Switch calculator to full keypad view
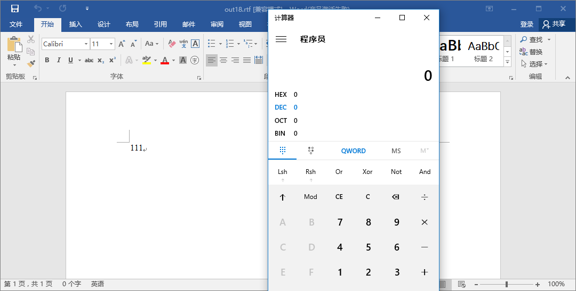 283,150
